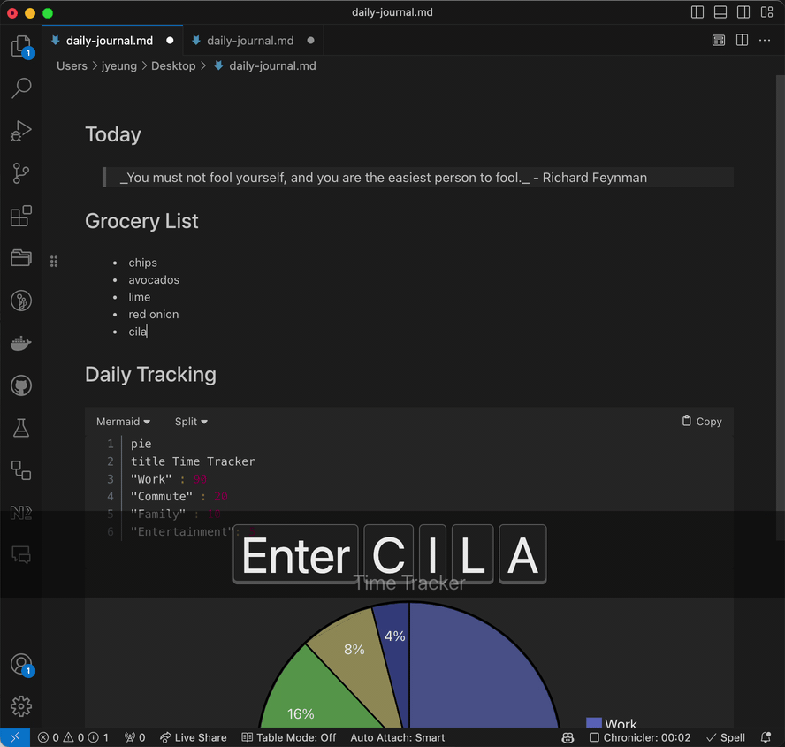Screen dimensions: 785x747
Task: Toggle Chronicler recording in status bar
Action: pyautogui.click(x=640, y=737)
